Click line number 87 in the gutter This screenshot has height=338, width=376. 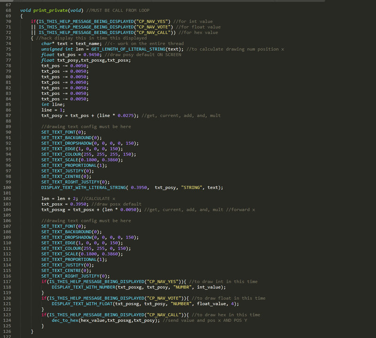pos(8,115)
